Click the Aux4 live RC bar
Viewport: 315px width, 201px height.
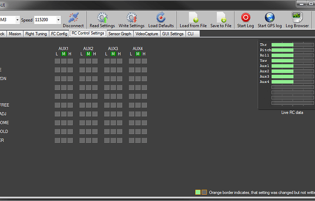pyautogui.click(x=293, y=82)
